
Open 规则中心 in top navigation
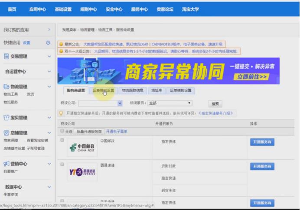point(88,9)
